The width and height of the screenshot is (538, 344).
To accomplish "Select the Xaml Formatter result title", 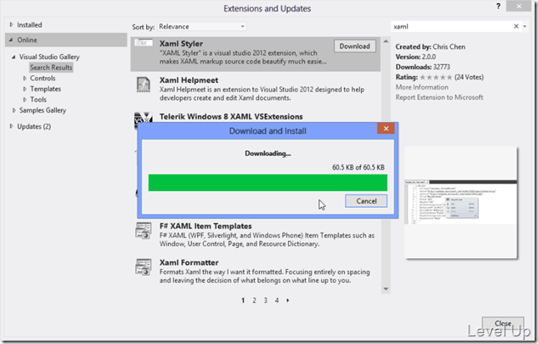I will (x=189, y=262).
